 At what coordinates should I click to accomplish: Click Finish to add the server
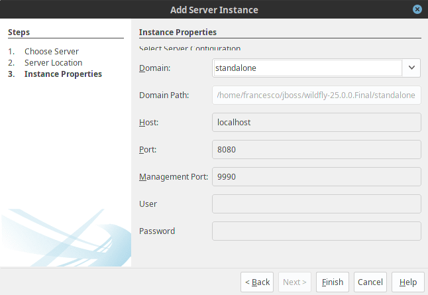click(333, 282)
